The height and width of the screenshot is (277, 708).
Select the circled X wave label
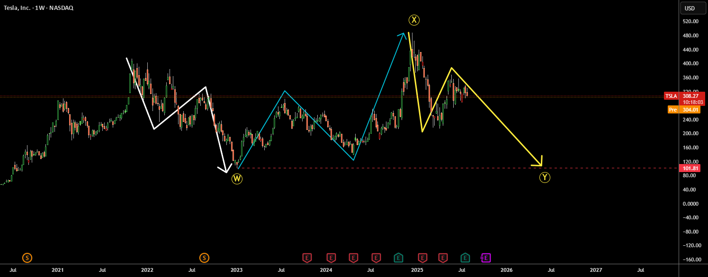pyautogui.click(x=414, y=20)
